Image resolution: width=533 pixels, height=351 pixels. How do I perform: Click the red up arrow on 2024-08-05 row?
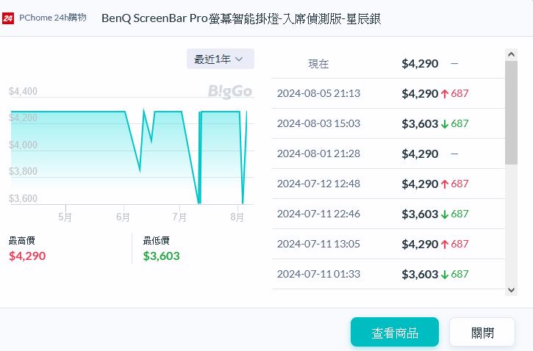pyautogui.click(x=445, y=93)
